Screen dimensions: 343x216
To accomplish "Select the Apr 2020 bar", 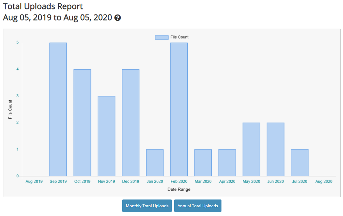I will (227, 163).
